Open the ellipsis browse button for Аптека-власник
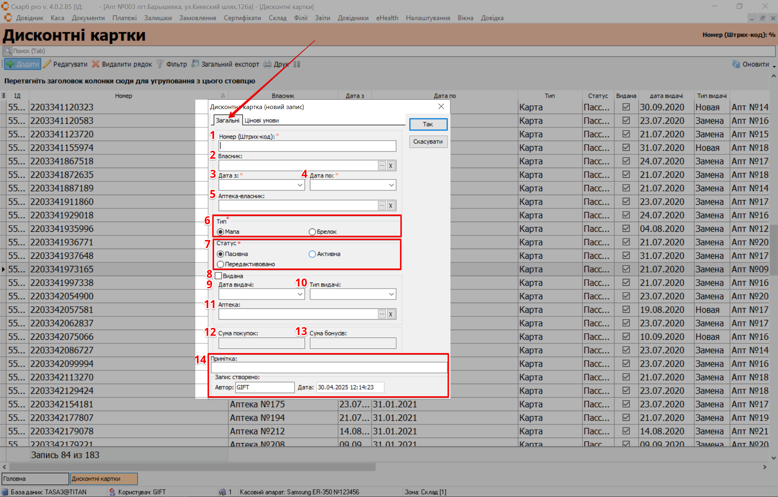This screenshot has width=778, height=497. [382, 205]
